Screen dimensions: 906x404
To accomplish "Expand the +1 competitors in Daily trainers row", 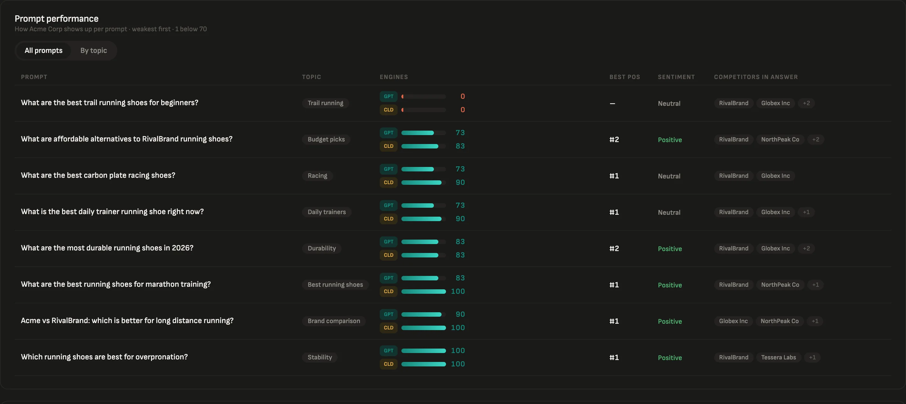I will (x=806, y=212).
